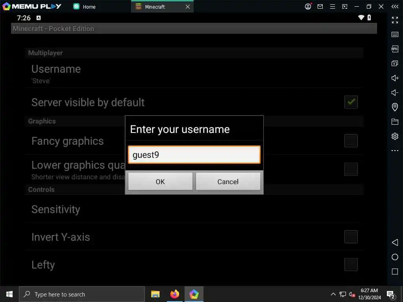Switch to the Home tab

click(85, 7)
